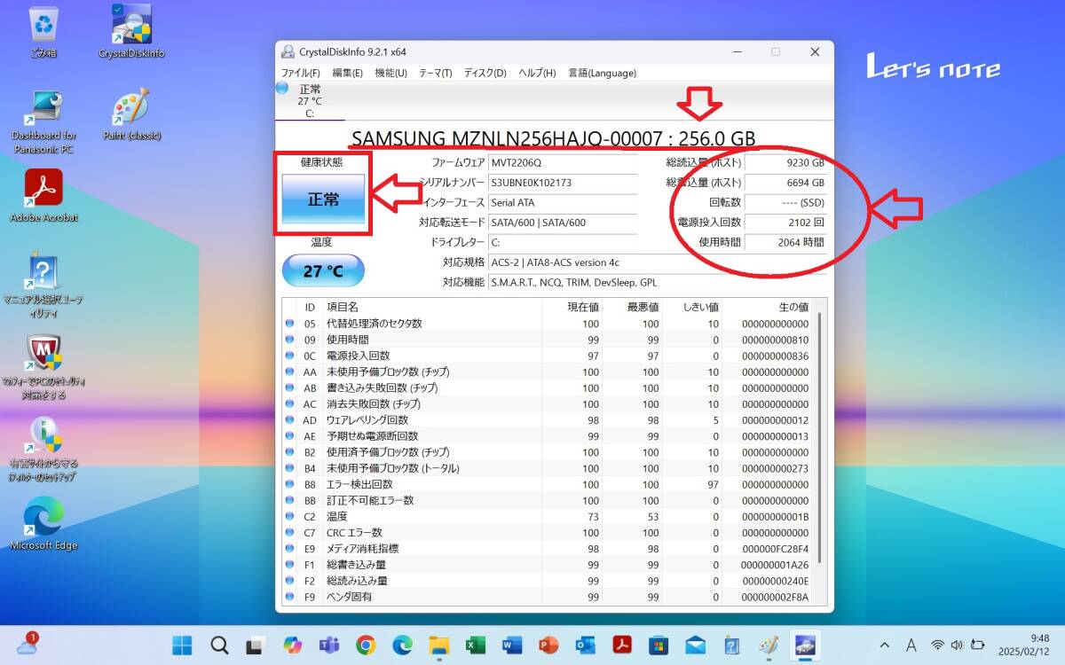Launch Excel from the taskbar
The width and height of the screenshot is (1065, 665).
pos(475,645)
